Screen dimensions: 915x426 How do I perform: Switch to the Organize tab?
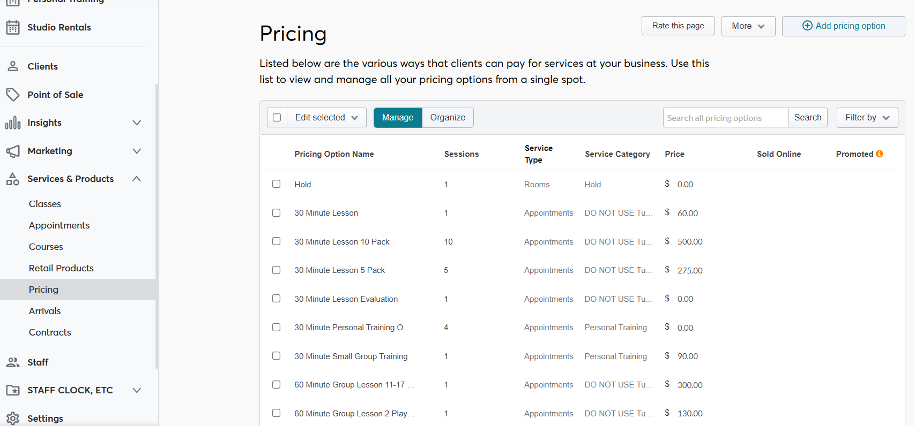448,118
